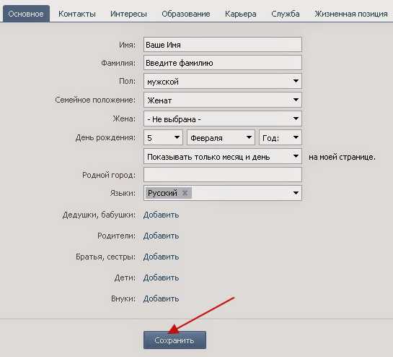Focus the Родной город input field

click(x=223, y=175)
